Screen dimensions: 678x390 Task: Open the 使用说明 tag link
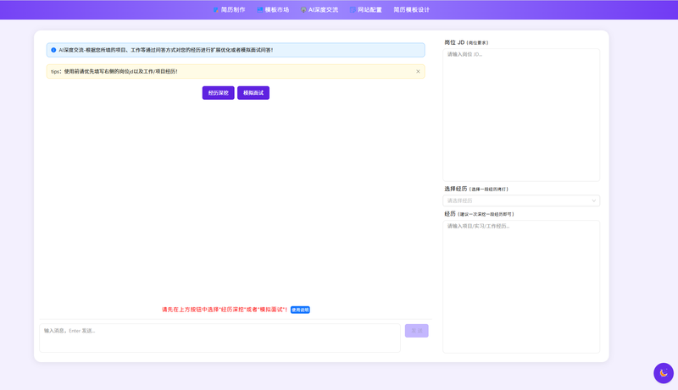tap(300, 310)
